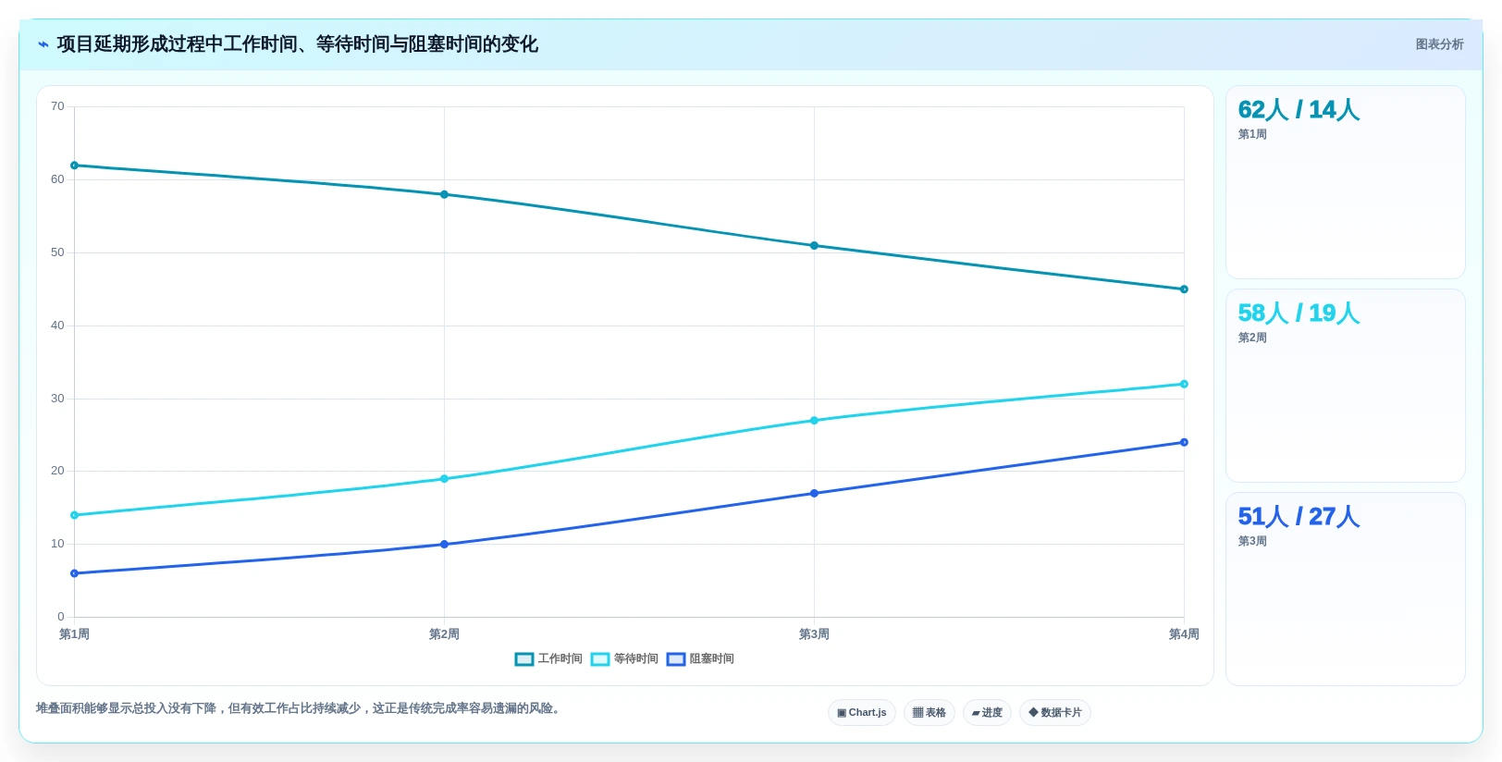
Task: Open the 51人 / 27人 第3周 card
Action: click(x=1345, y=589)
